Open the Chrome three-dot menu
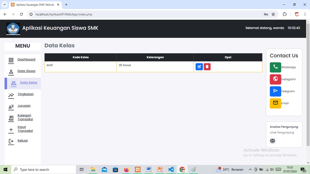Image resolution: width=310 pixels, height=174 pixels. 305,14
